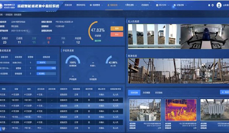The height and width of the screenshot is (133, 229).
Task: Open the drone video showing white fence
Action: pyautogui.click(x=154, y=36)
